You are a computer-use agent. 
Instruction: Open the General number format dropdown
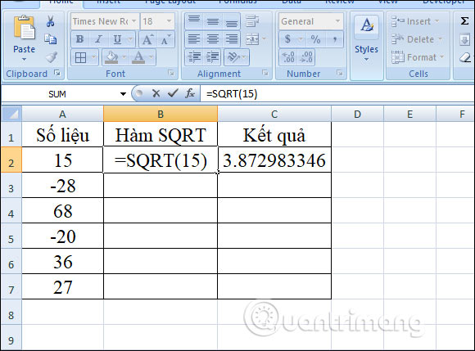click(x=337, y=21)
